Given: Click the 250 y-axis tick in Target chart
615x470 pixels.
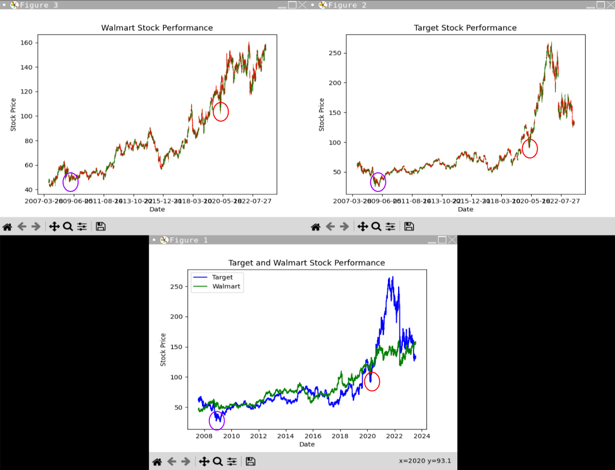Looking at the screenshot, I should click(335, 53).
